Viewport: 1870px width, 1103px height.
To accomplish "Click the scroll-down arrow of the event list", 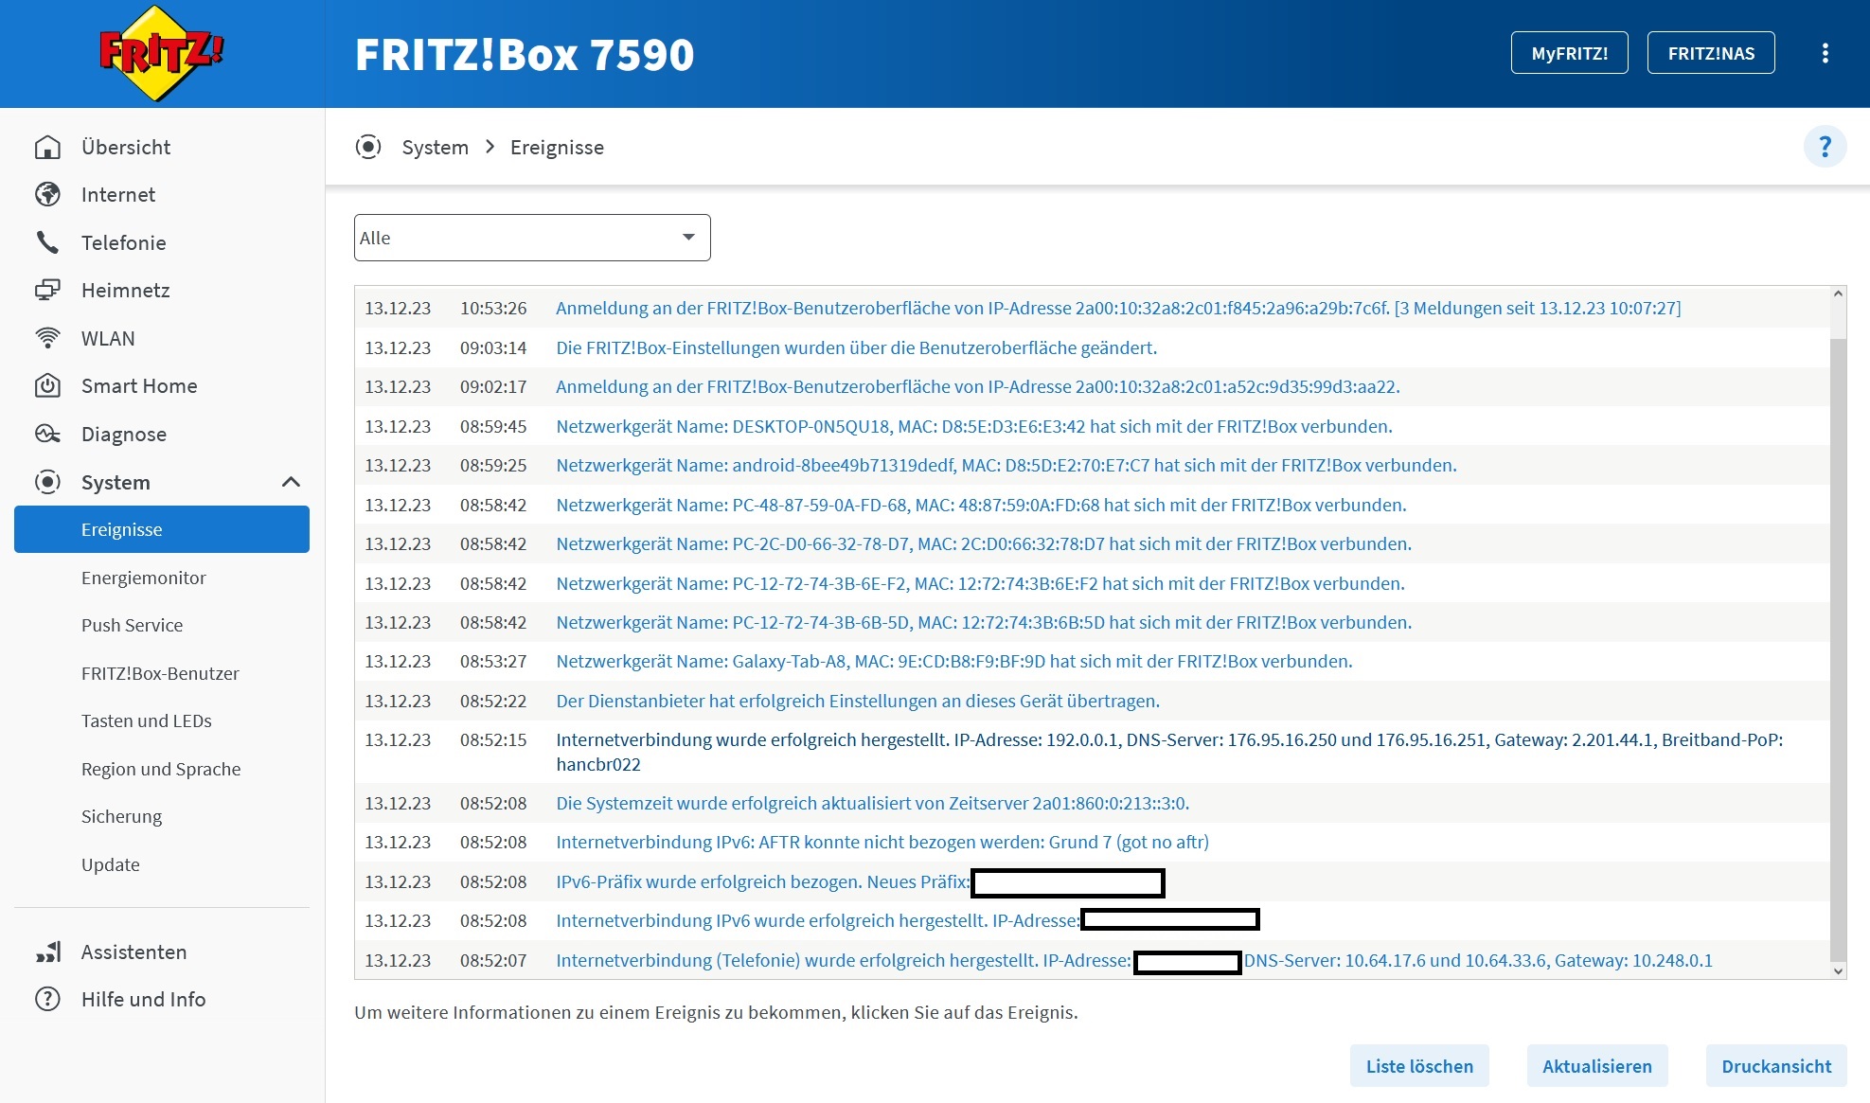I will 1837,970.
